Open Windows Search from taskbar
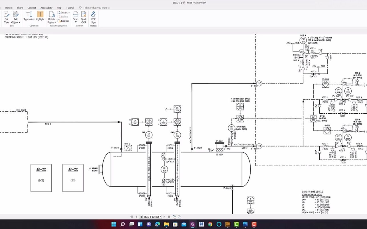Image resolution: width=367 pixels, height=229 pixels. 122,224
